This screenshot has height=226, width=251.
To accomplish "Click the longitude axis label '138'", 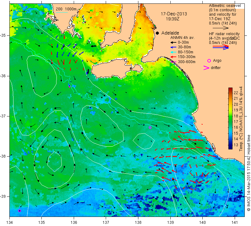I will tap(138, 223).
